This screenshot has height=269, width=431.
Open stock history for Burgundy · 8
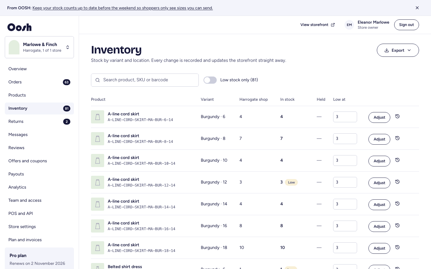pyautogui.click(x=397, y=138)
